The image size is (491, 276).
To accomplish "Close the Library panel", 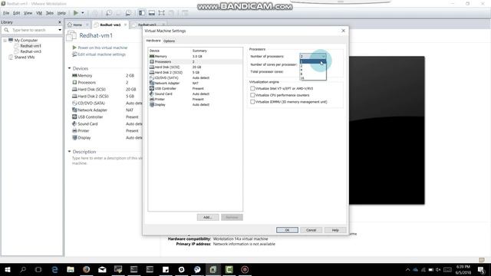I will [x=60, y=22].
